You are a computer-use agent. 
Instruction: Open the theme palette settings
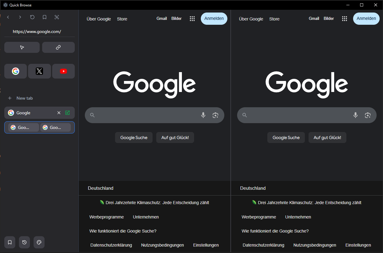(39, 242)
